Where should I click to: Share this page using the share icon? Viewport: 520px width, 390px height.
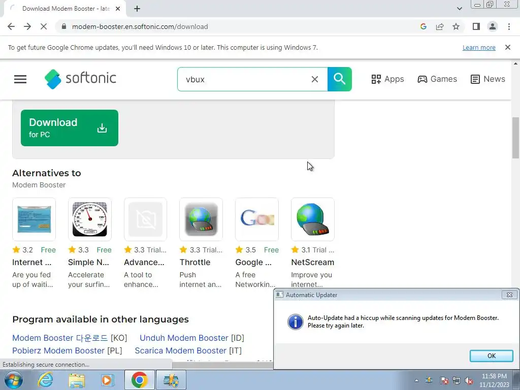point(440,26)
